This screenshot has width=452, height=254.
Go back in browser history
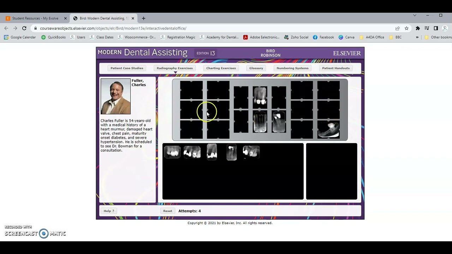(6, 28)
